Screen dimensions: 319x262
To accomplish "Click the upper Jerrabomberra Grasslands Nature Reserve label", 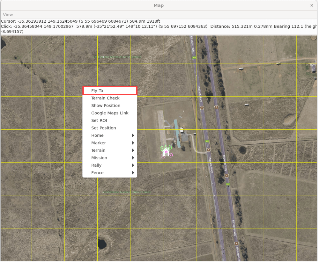I will pos(117,57).
